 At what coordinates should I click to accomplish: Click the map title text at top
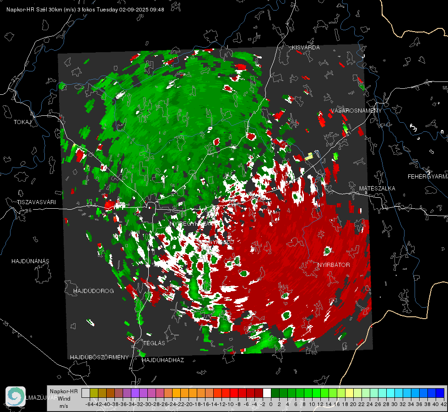tap(85, 10)
